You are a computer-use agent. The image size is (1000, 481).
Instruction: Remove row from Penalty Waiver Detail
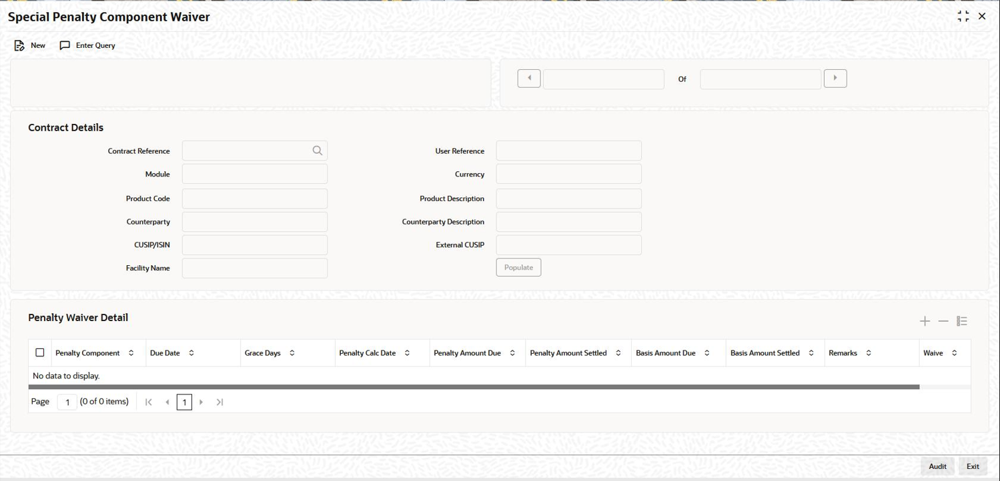943,321
